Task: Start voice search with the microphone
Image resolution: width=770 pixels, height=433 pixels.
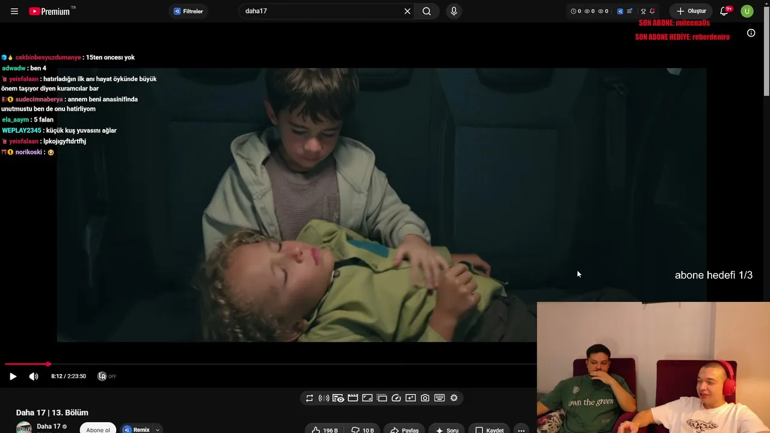Action: click(x=454, y=11)
